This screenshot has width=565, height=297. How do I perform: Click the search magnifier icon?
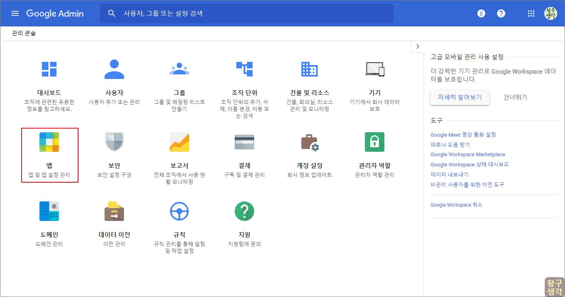[112, 13]
